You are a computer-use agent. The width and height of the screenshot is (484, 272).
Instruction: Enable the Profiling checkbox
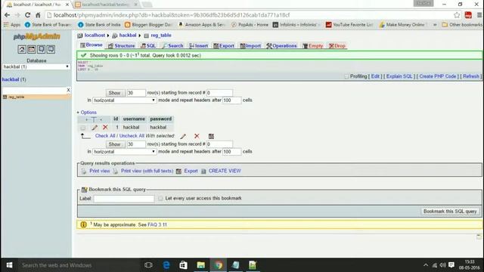(x=346, y=76)
